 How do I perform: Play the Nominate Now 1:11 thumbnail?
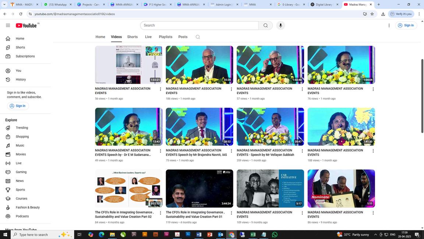tap(341, 188)
